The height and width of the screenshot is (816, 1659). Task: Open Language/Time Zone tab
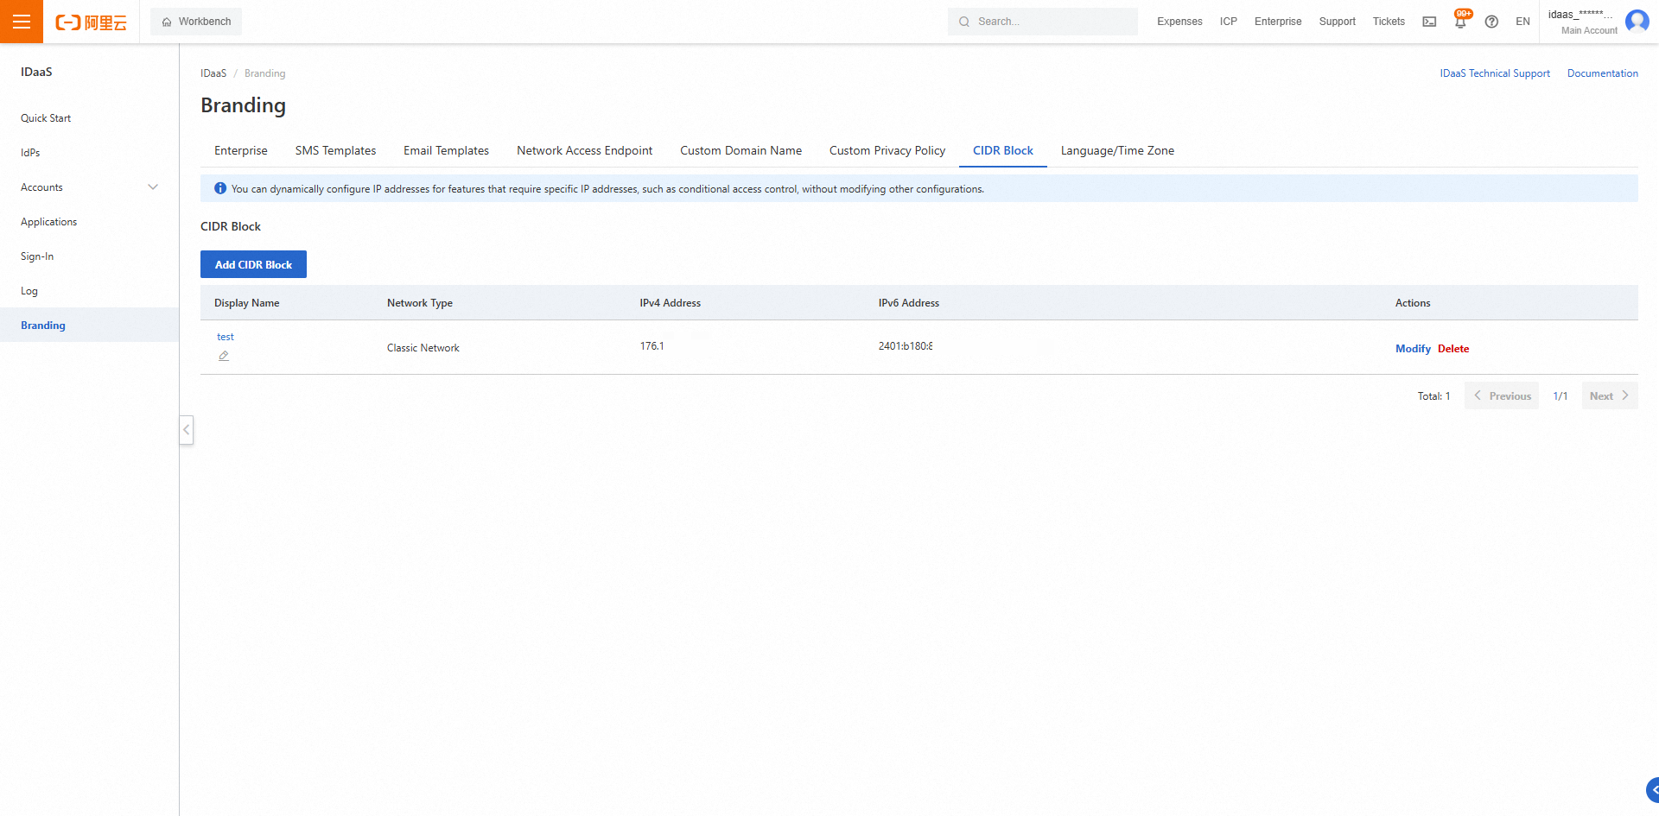click(x=1117, y=150)
